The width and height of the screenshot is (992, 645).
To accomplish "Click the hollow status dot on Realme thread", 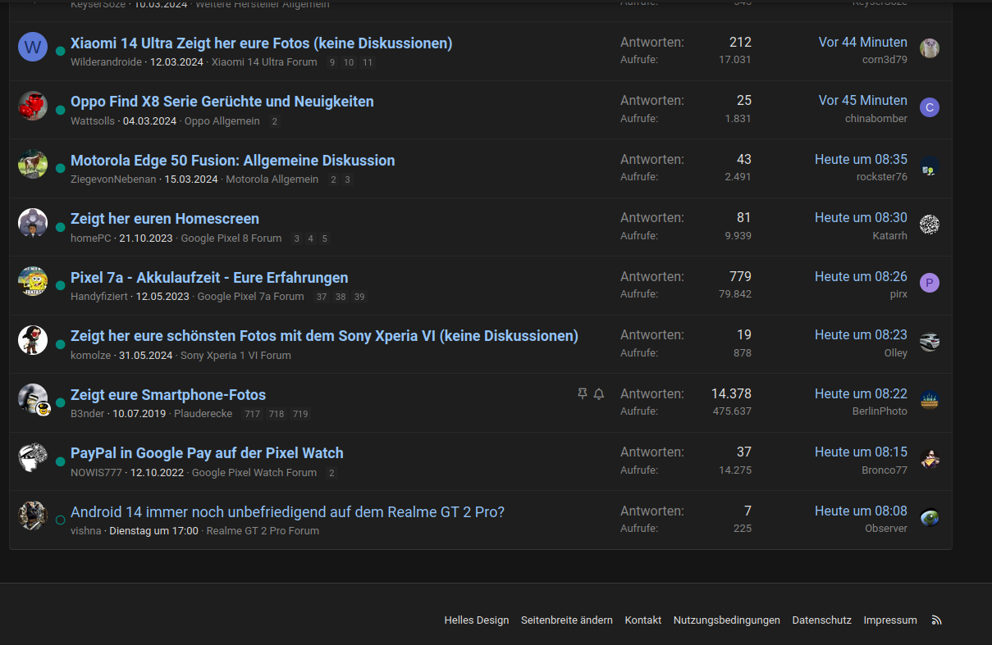I will pos(60,520).
